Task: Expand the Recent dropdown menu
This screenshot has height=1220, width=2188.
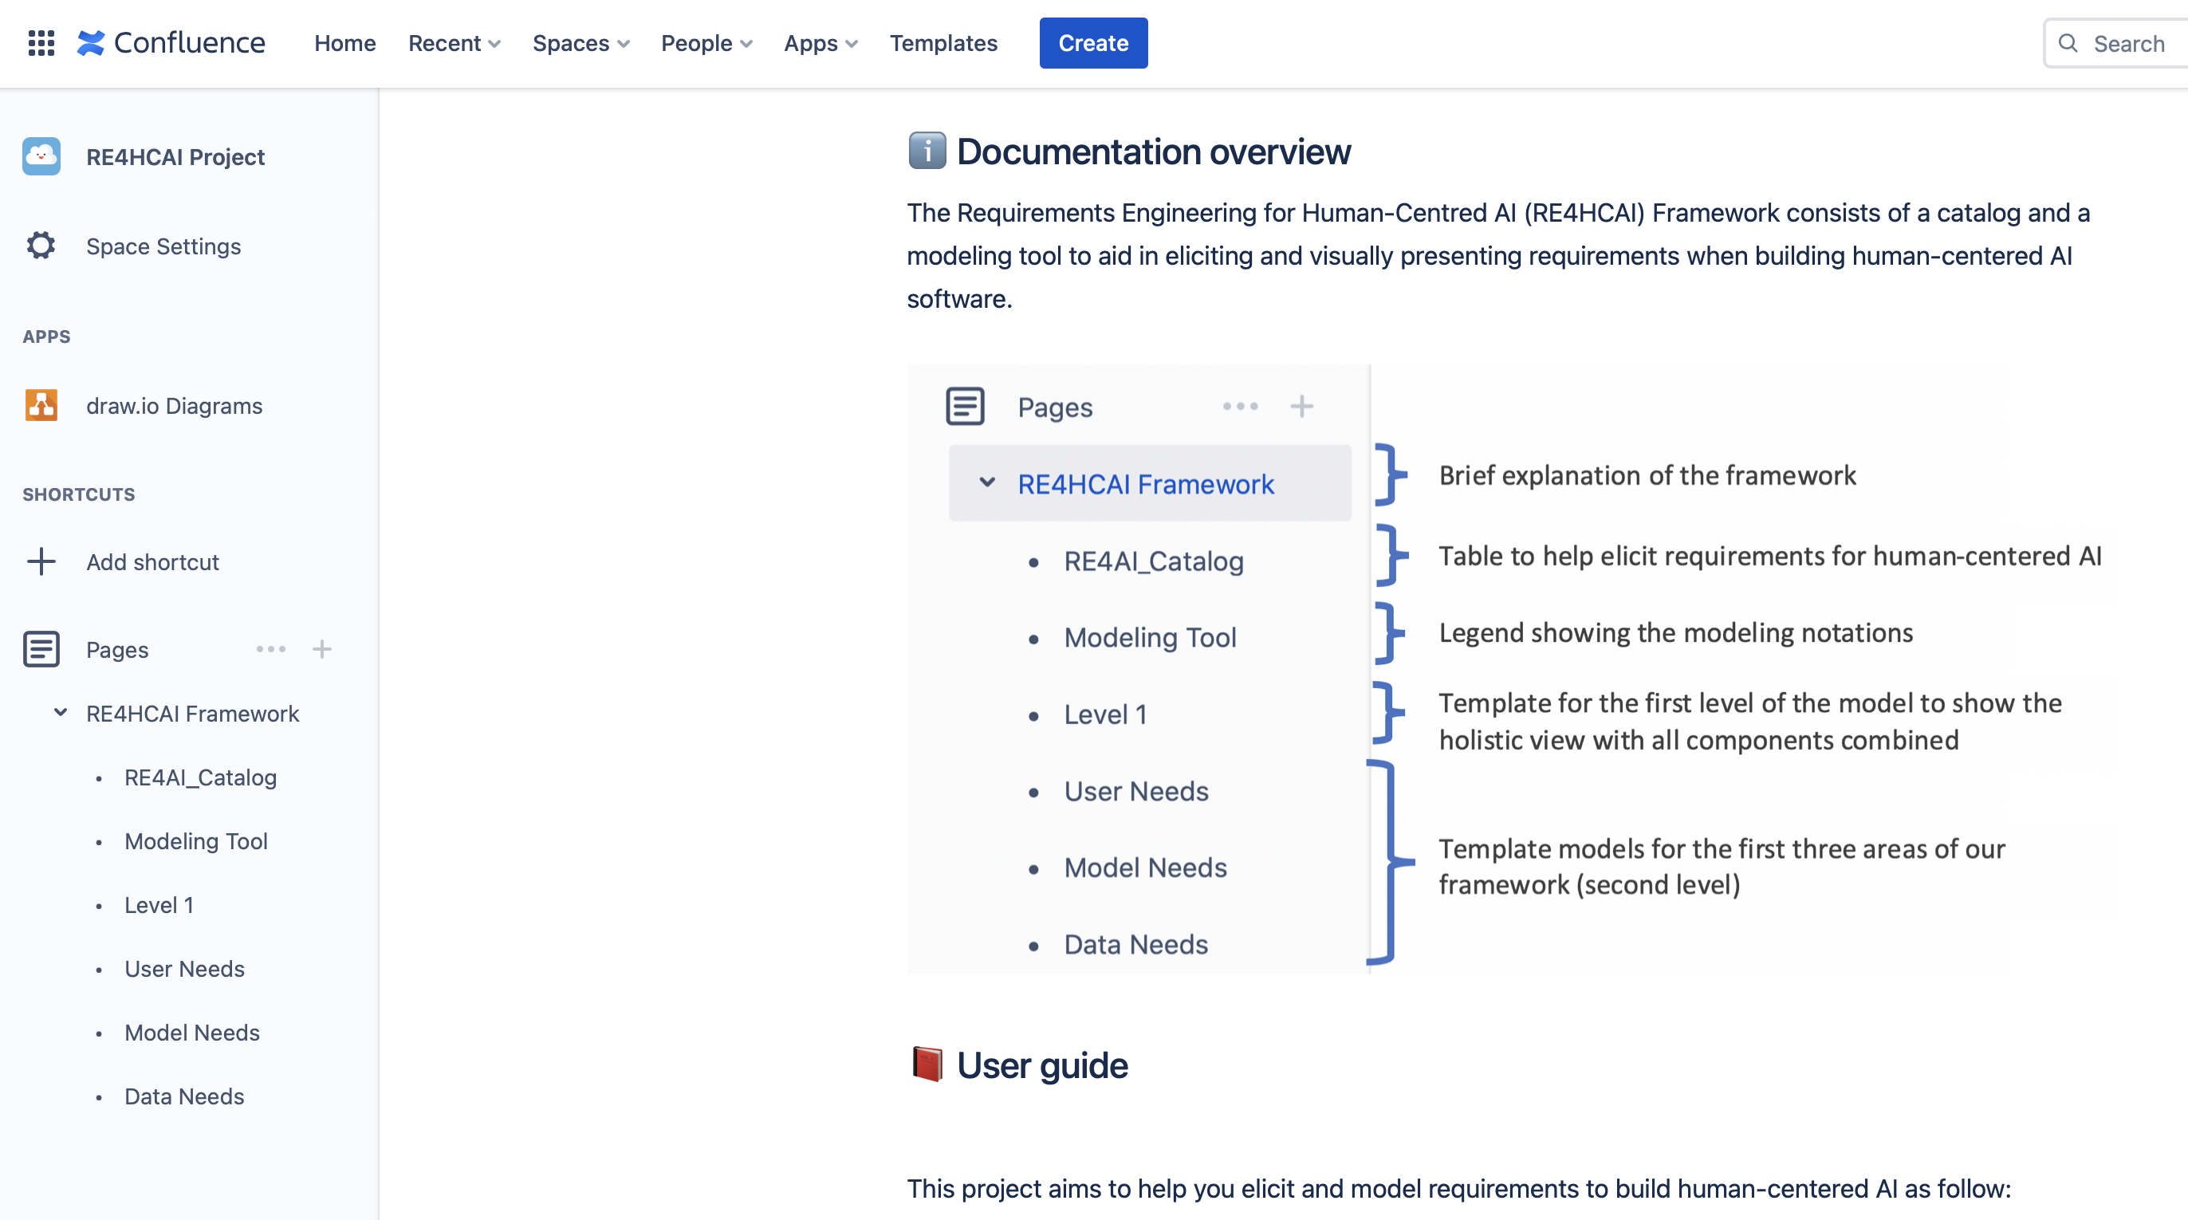Action: [x=454, y=43]
